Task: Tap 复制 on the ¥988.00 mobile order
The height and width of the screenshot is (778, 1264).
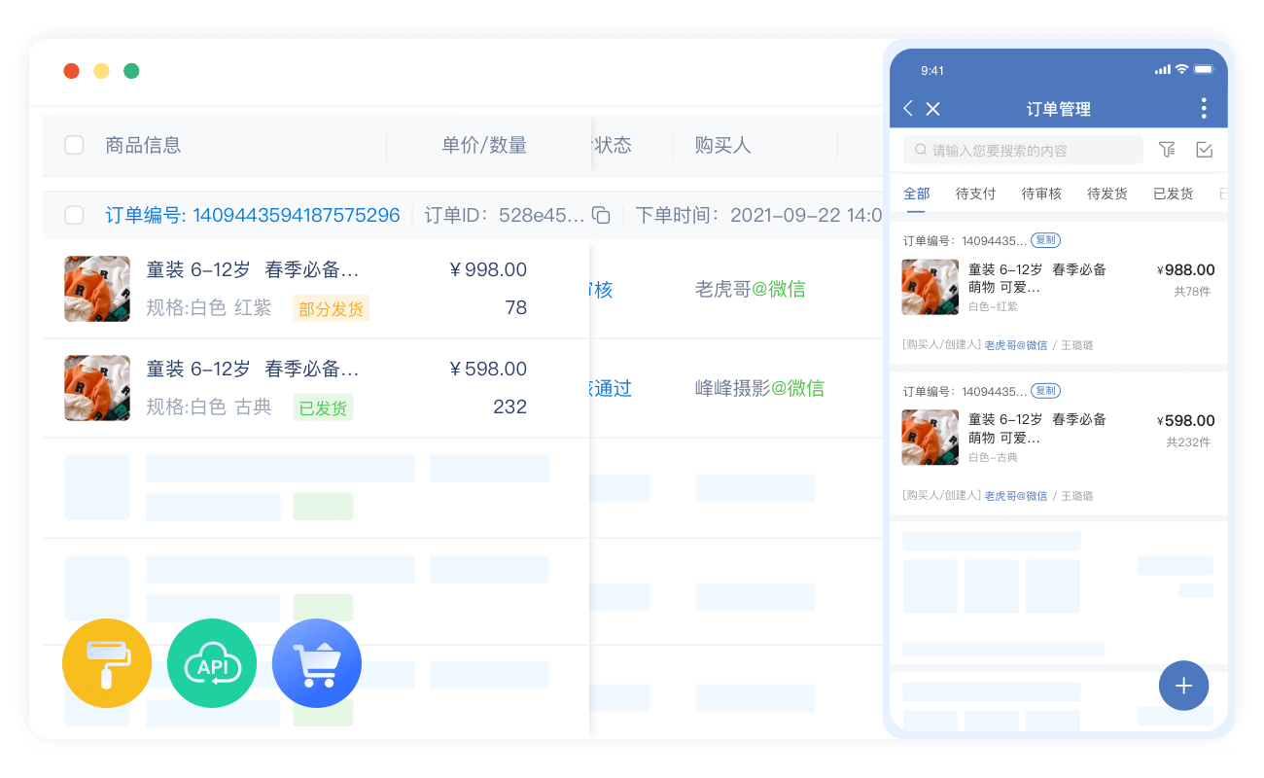Action: tap(1045, 239)
